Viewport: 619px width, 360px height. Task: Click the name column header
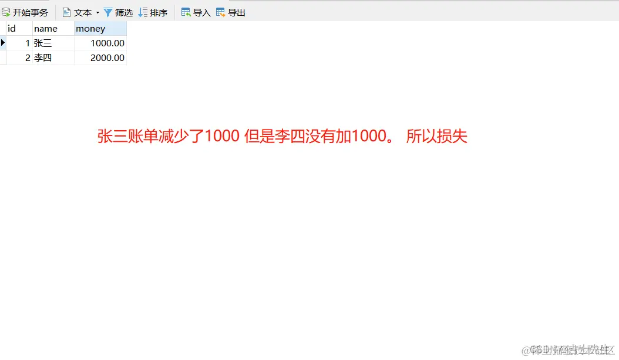pos(52,28)
